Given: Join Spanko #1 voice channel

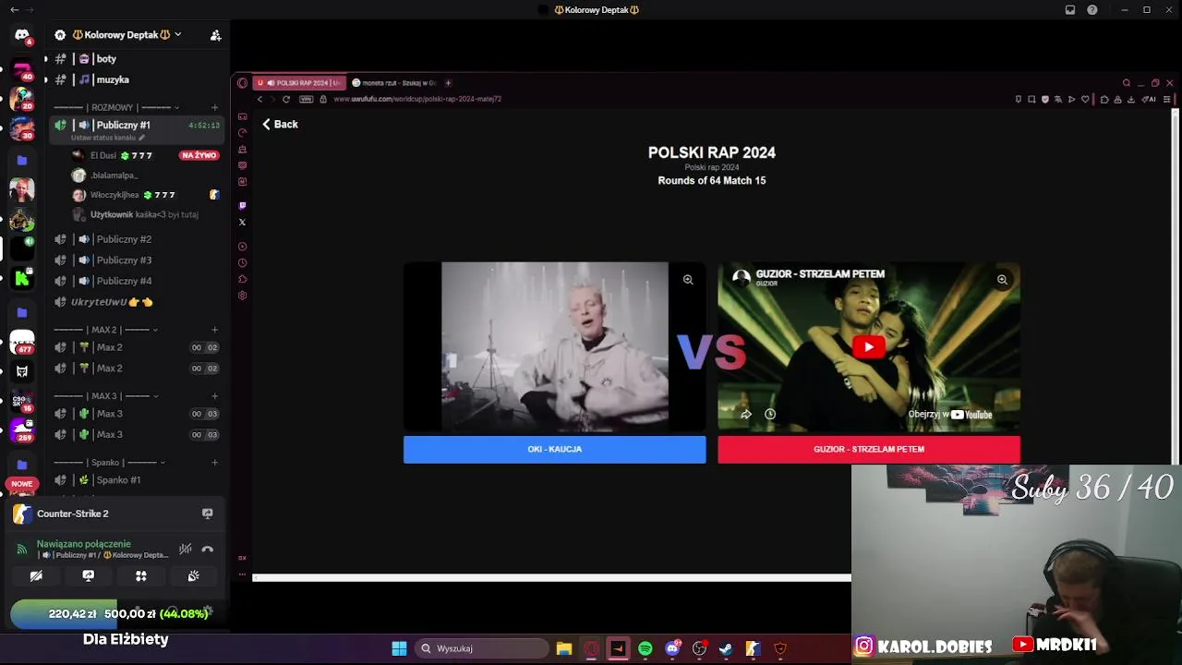Looking at the screenshot, I should (137, 480).
